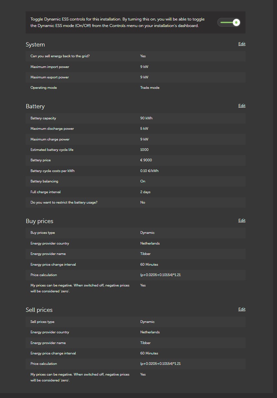
Task: Select the System section heading
Action: (35, 45)
